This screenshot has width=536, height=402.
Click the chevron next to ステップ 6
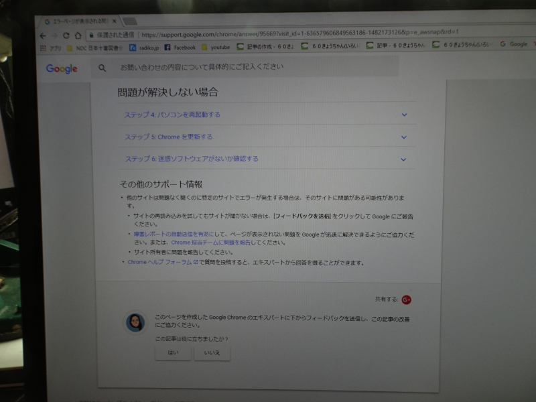point(403,159)
